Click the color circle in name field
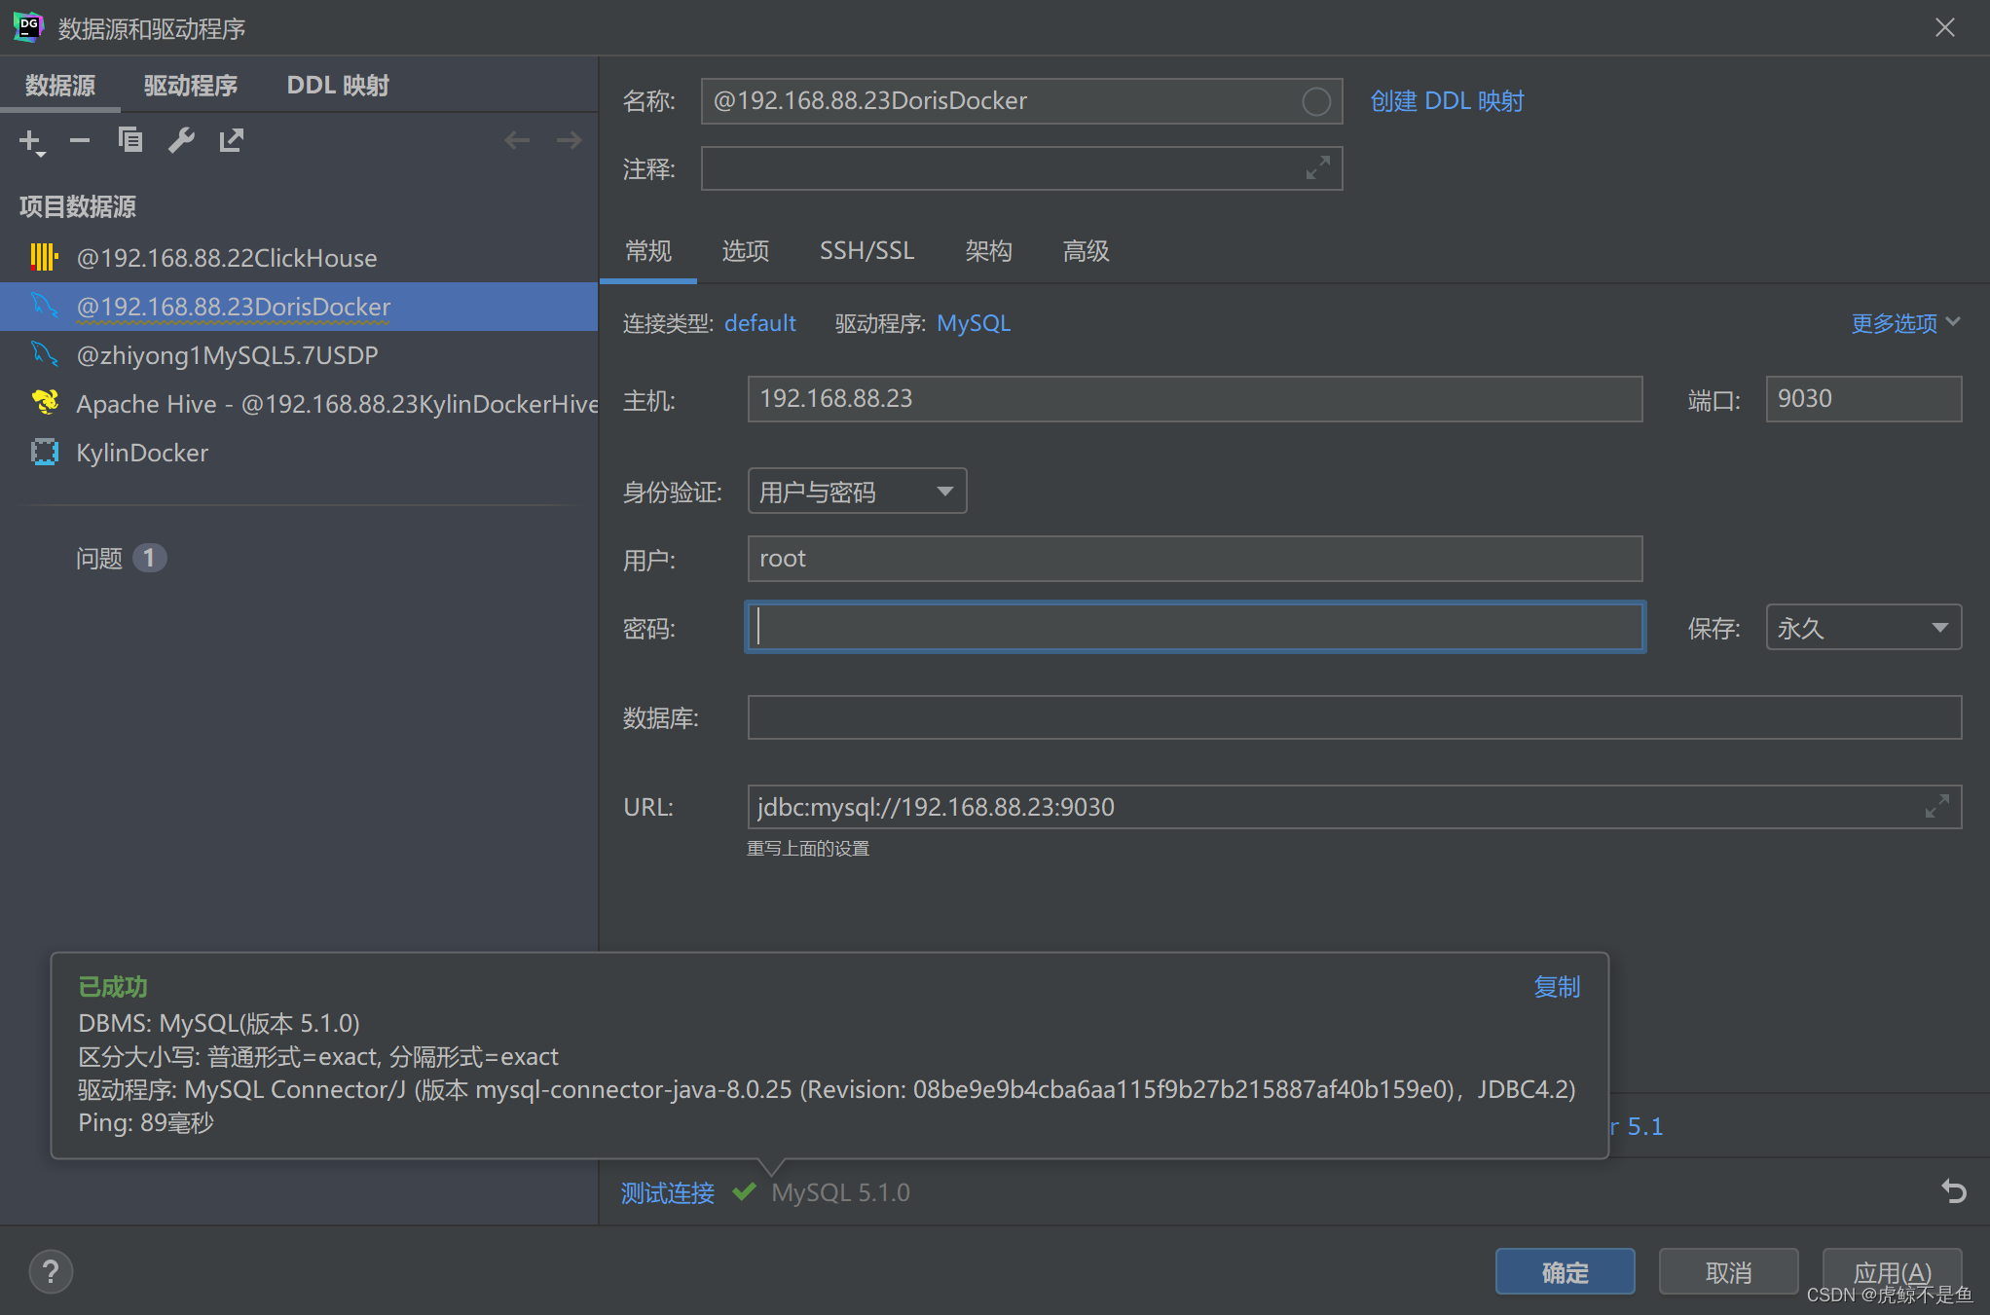 tap(1315, 101)
